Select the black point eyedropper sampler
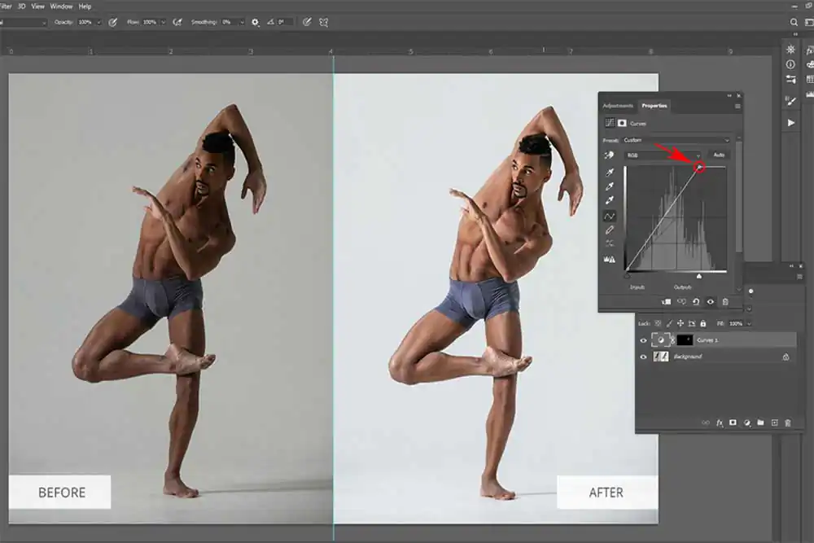The height and width of the screenshot is (543, 814). click(x=609, y=172)
